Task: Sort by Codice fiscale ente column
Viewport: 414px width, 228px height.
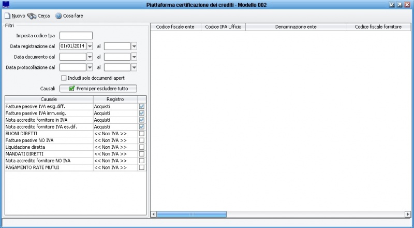Action: click(175, 27)
